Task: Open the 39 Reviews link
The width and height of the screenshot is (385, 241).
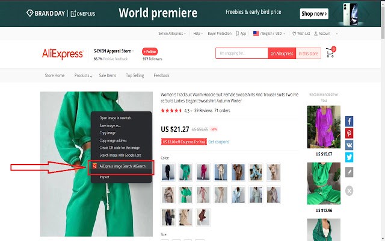Action: (x=203, y=111)
